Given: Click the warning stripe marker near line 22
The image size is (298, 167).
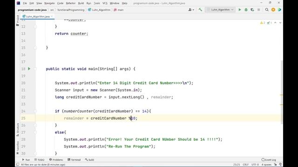Looking at the screenshot, I should click(282, 95).
